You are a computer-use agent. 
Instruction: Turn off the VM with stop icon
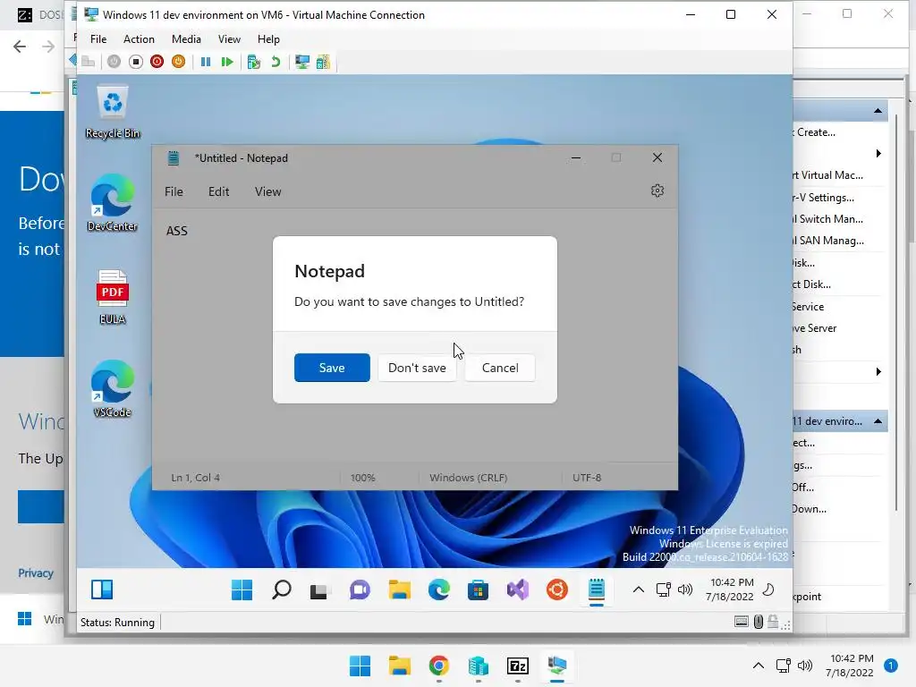[x=136, y=62]
